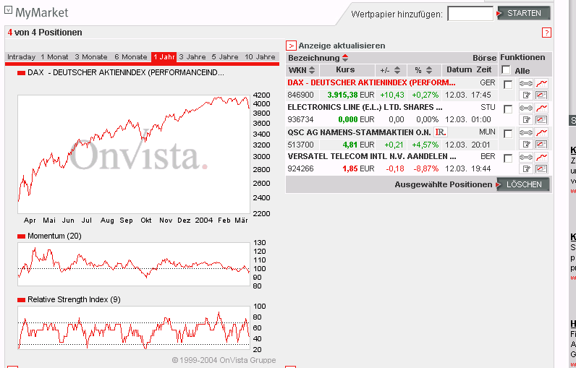Click WKN value 924266

pos(300,168)
